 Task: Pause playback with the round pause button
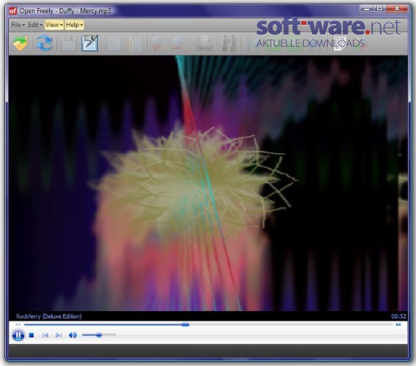[x=18, y=335]
